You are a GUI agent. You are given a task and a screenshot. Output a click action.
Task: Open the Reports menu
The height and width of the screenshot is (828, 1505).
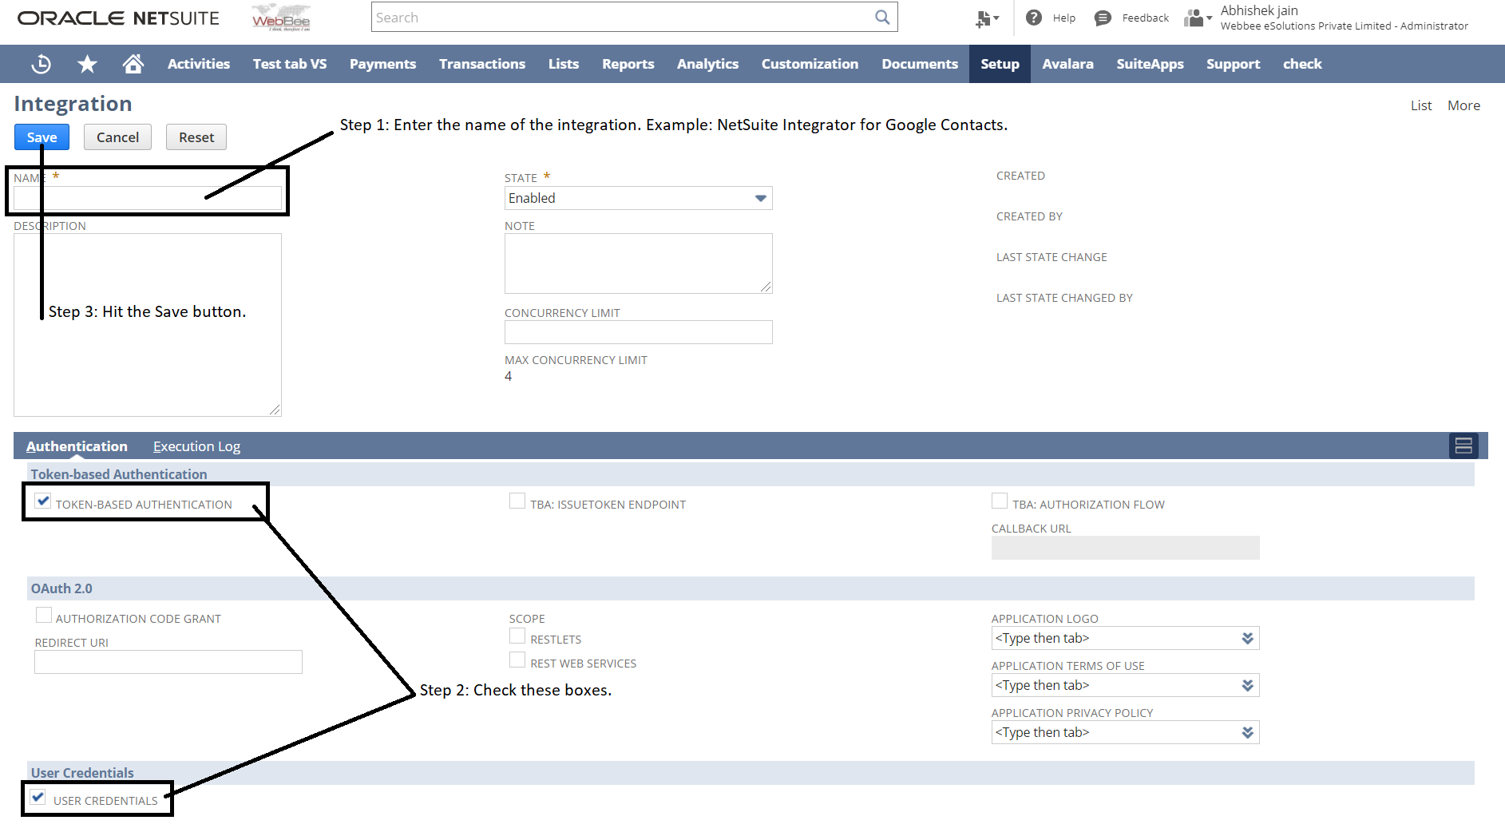pos(628,64)
